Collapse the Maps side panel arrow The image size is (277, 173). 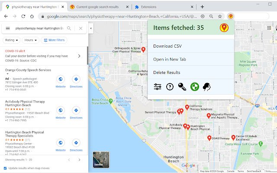(x=91, y=28)
